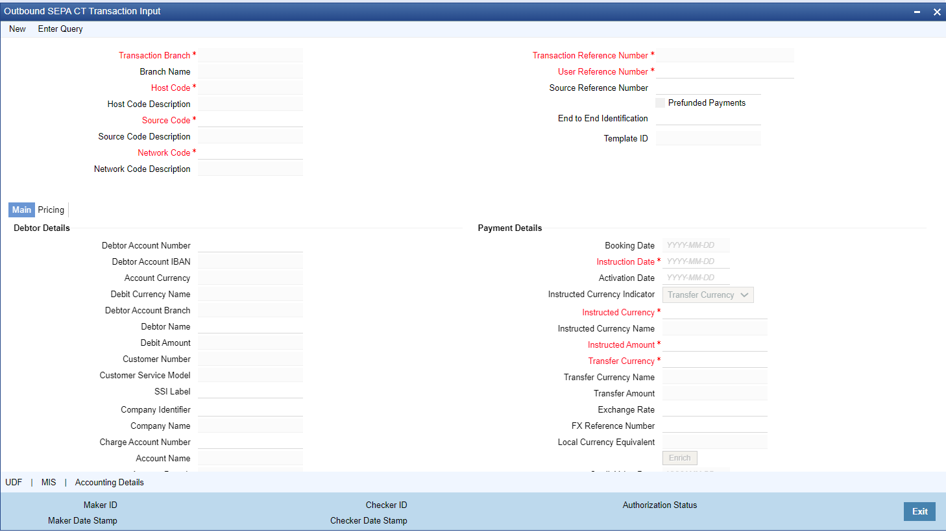Click the Debtor Details section heading

click(42, 228)
